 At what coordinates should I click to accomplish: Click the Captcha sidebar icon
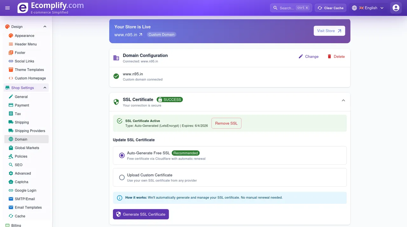point(10,182)
